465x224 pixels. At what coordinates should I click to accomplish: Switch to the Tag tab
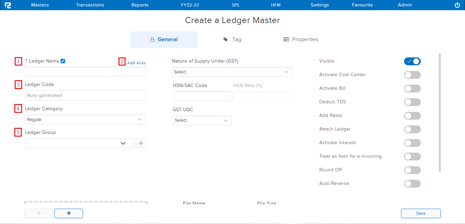point(233,39)
